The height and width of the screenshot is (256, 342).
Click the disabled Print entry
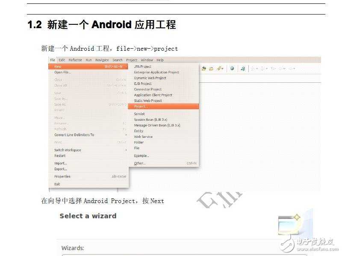58,143
